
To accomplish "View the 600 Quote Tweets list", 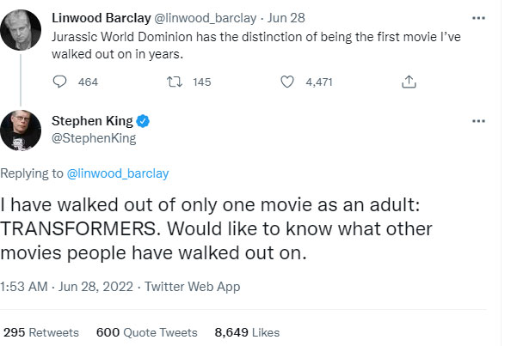I will click(x=146, y=331).
